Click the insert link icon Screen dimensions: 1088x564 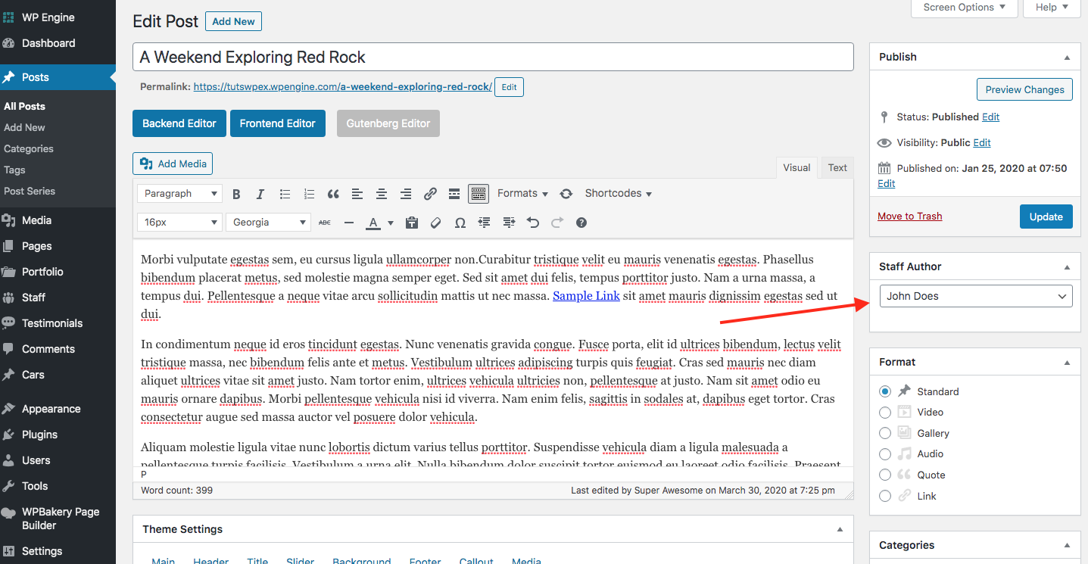[430, 194]
